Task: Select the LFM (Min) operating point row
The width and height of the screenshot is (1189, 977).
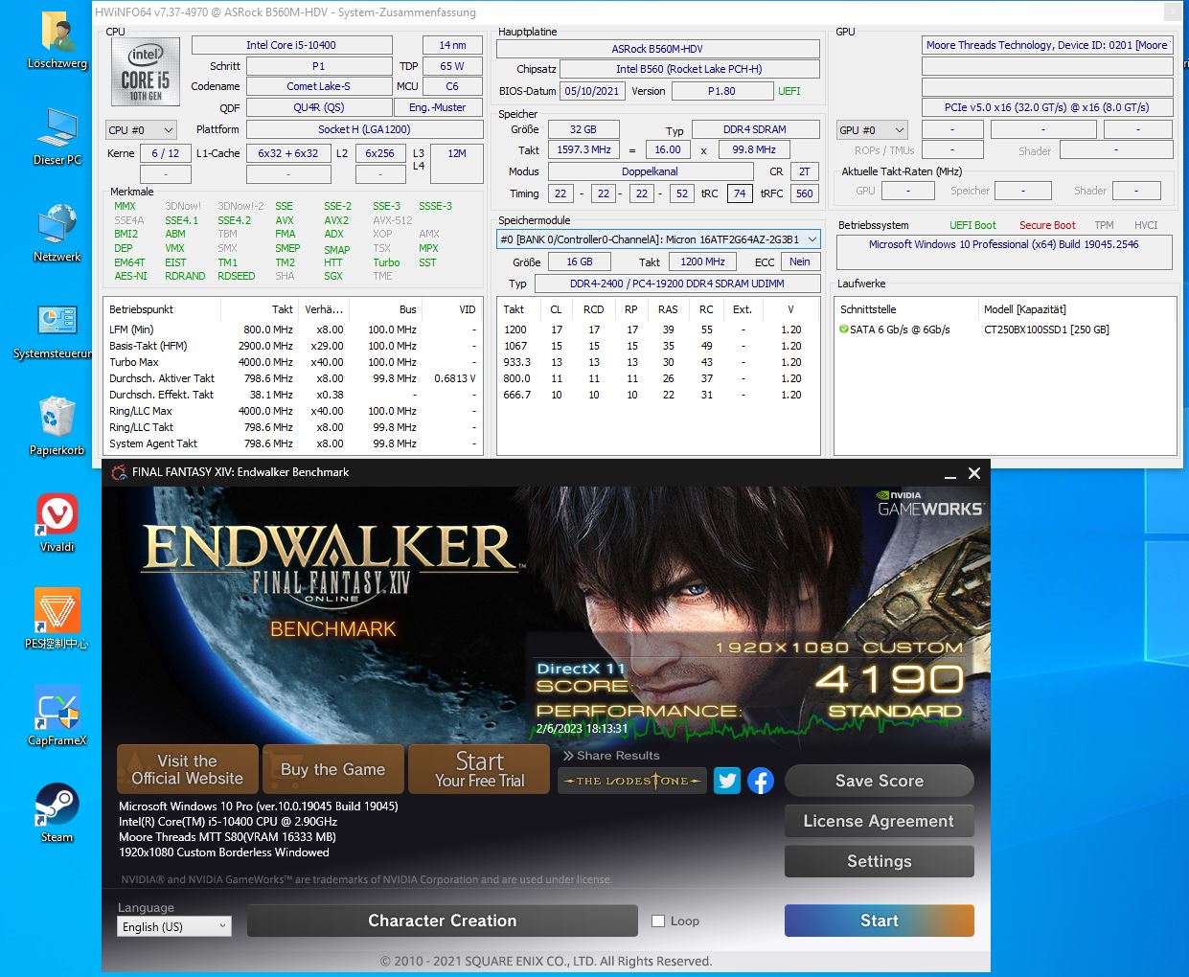Action: (293, 329)
